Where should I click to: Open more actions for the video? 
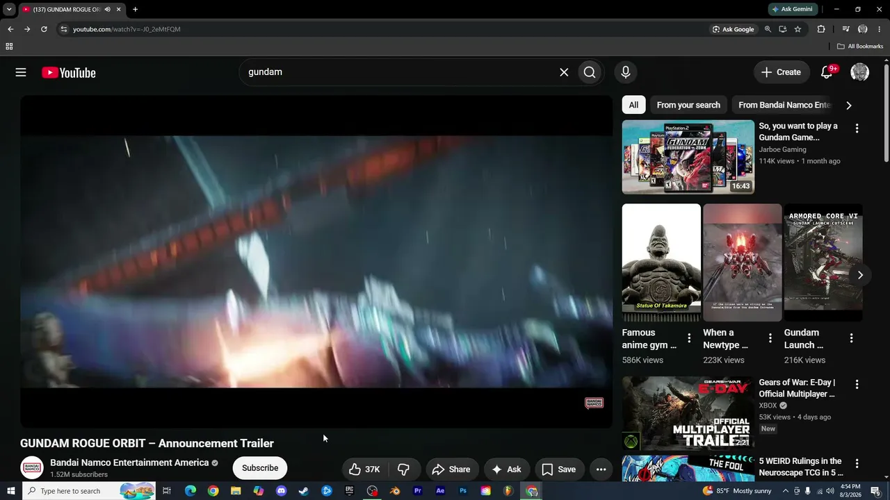[x=601, y=469]
